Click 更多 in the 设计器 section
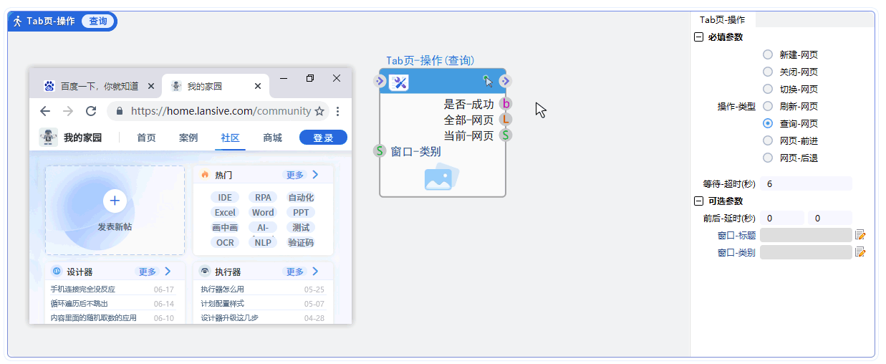This screenshot has height=364, width=886. click(148, 272)
